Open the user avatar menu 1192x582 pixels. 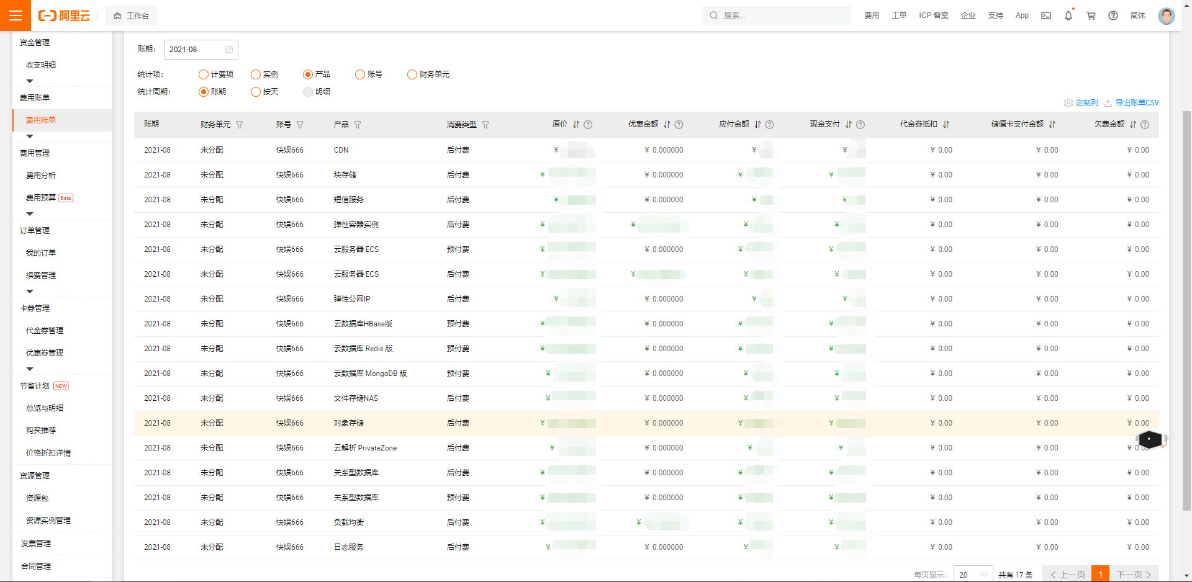click(1167, 16)
